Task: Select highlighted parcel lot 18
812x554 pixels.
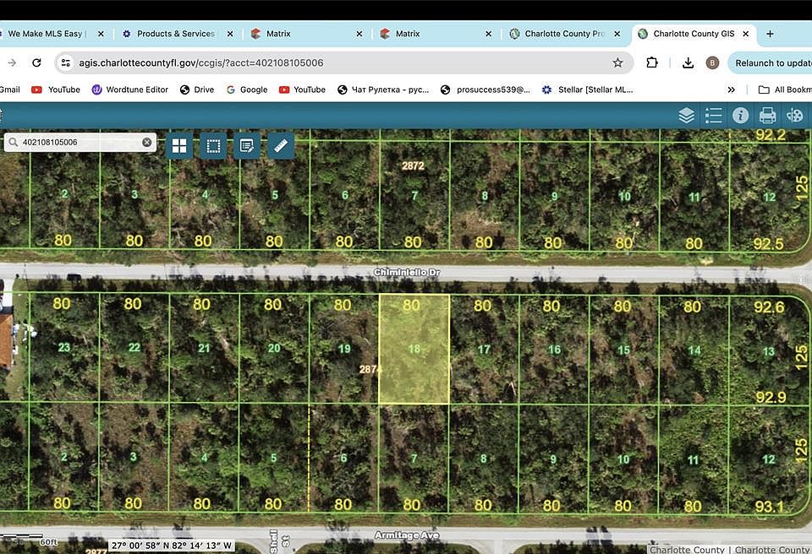Action: pyautogui.click(x=414, y=349)
